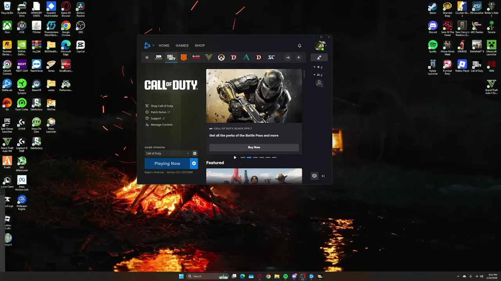Go to the HOME tab
Viewport: 501px width, 281px height.
click(164, 46)
